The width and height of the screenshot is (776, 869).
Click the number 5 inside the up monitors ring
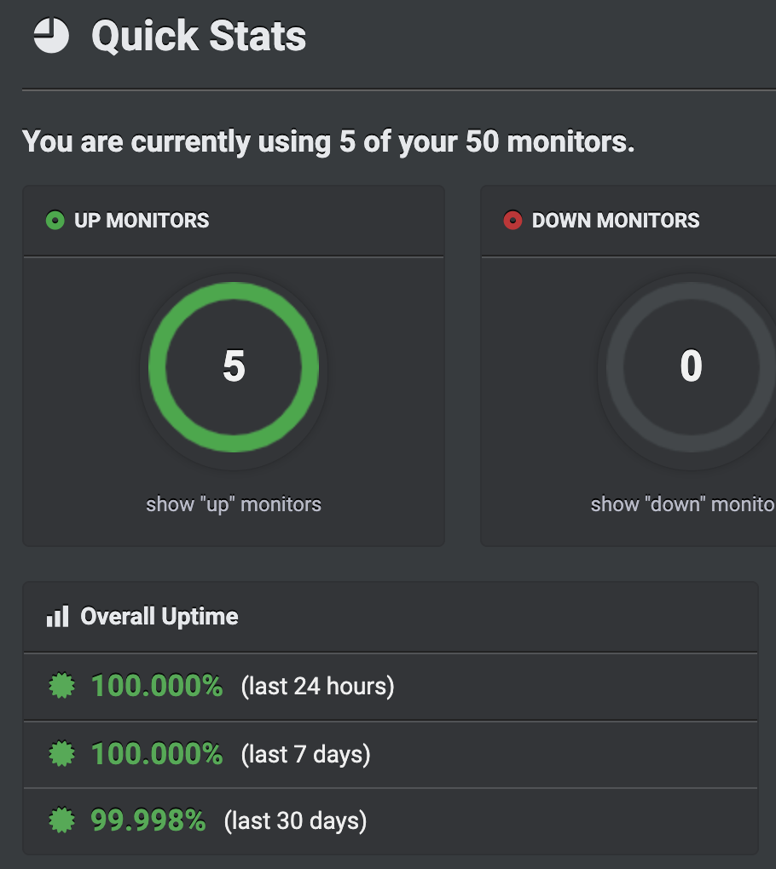pyautogui.click(x=234, y=366)
